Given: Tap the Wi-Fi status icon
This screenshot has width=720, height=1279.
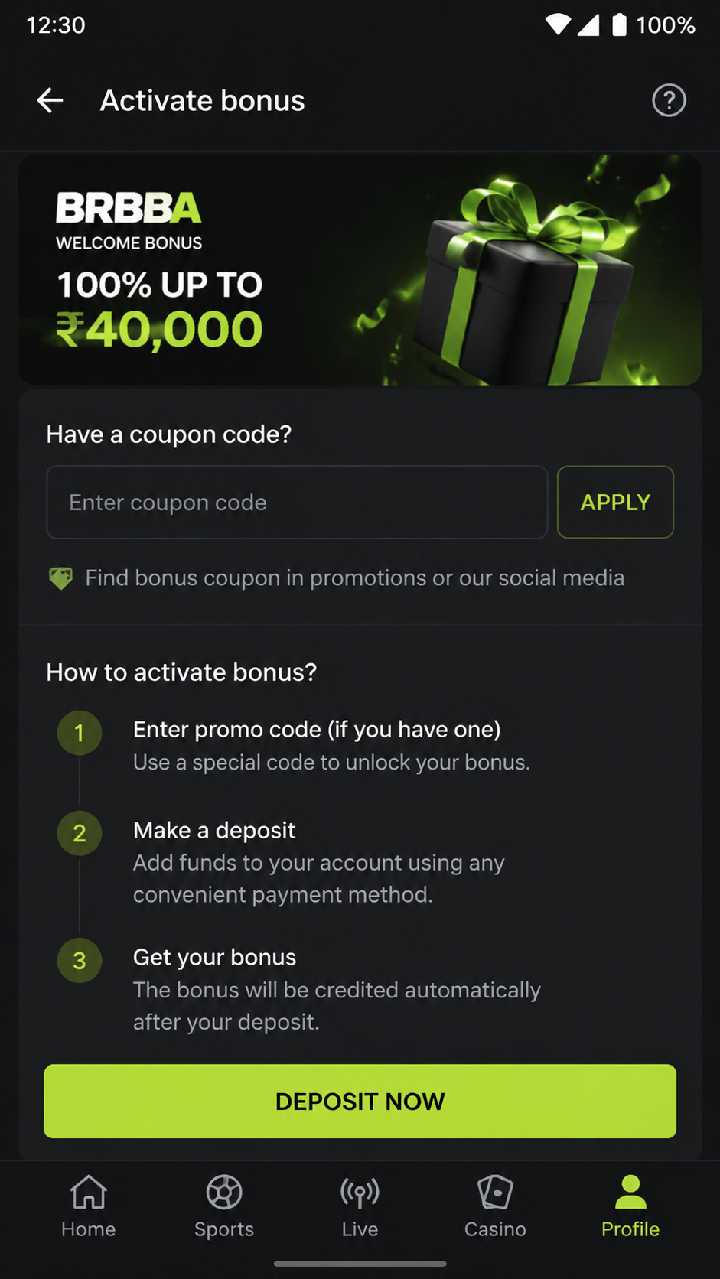Looking at the screenshot, I should click(558, 25).
